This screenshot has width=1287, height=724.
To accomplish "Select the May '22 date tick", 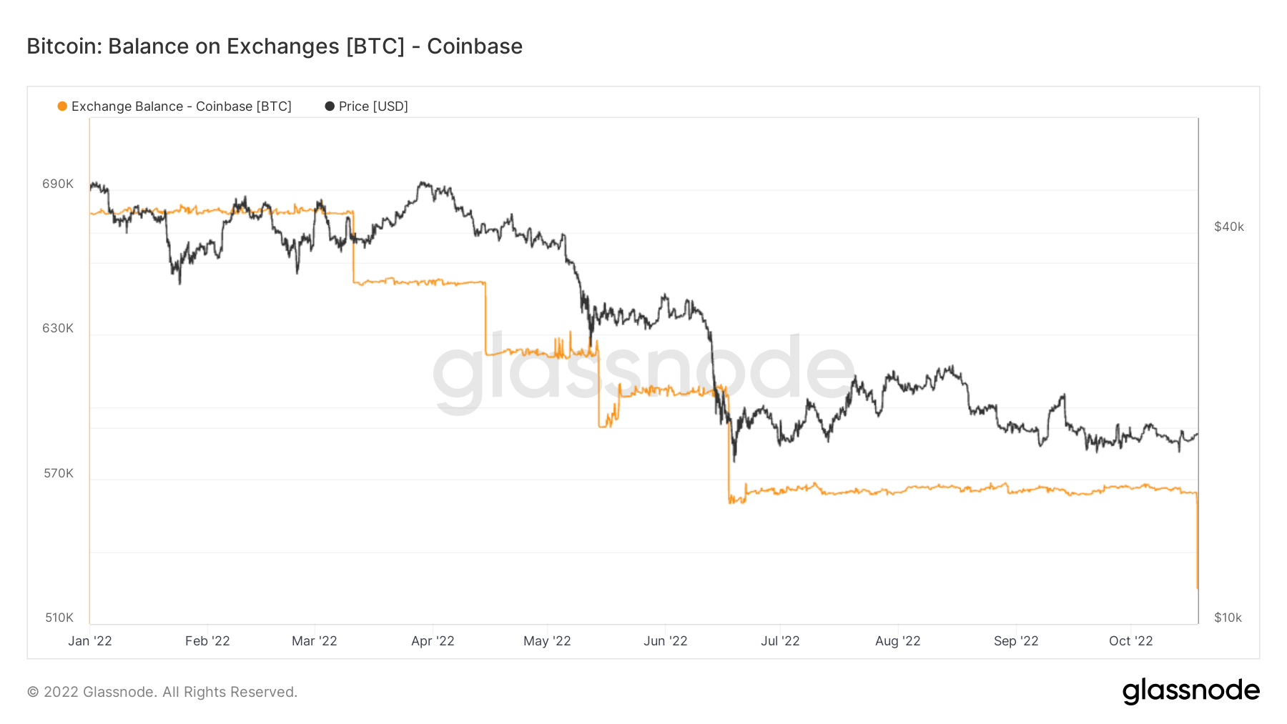I will 547,641.
